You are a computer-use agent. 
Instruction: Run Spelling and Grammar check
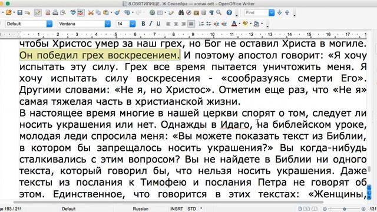coord(73,12)
